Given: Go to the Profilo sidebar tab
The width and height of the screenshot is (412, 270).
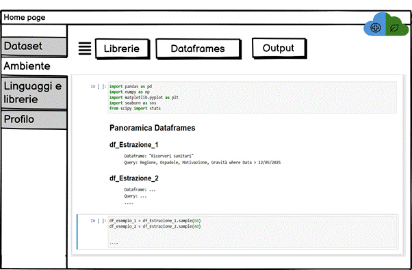Looking at the screenshot, I should (34, 120).
